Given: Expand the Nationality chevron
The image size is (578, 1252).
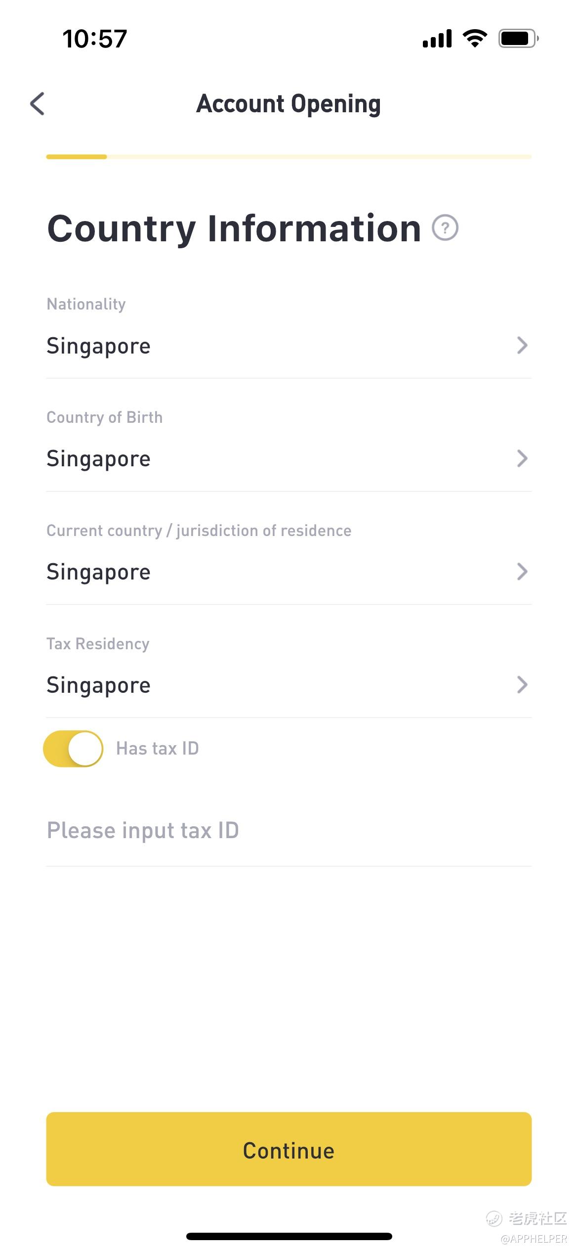Looking at the screenshot, I should coord(522,345).
